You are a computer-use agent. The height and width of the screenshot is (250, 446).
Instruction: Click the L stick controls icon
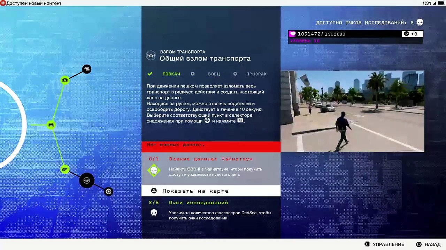coord(367,244)
